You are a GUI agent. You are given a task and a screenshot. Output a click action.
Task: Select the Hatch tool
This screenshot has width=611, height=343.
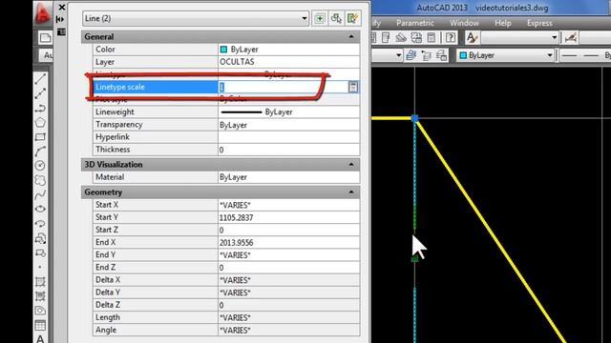coord(40,282)
